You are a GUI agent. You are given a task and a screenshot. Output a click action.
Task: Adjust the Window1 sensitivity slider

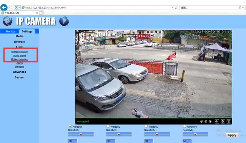(81, 134)
